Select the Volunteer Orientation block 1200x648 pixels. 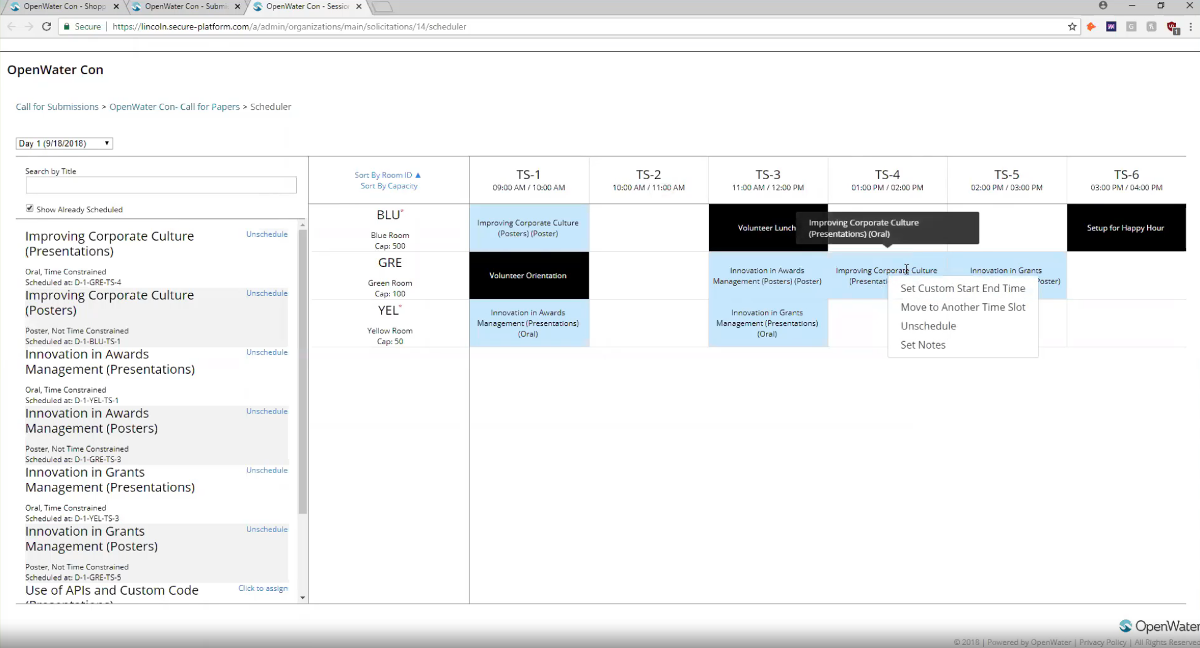point(529,276)
